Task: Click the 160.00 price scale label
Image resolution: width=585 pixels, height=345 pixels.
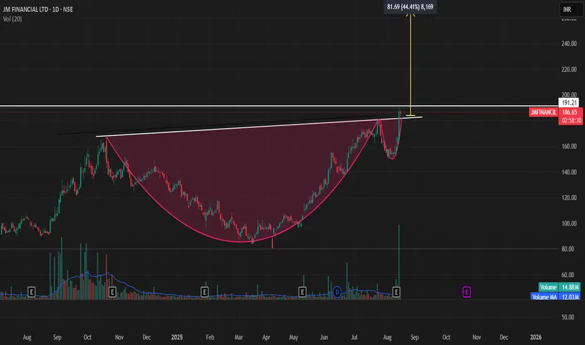Action: pos(569,146)
